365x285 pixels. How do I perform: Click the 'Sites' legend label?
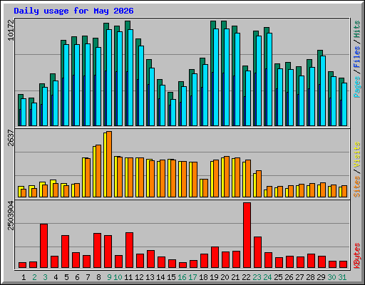[x=357, y=187]
